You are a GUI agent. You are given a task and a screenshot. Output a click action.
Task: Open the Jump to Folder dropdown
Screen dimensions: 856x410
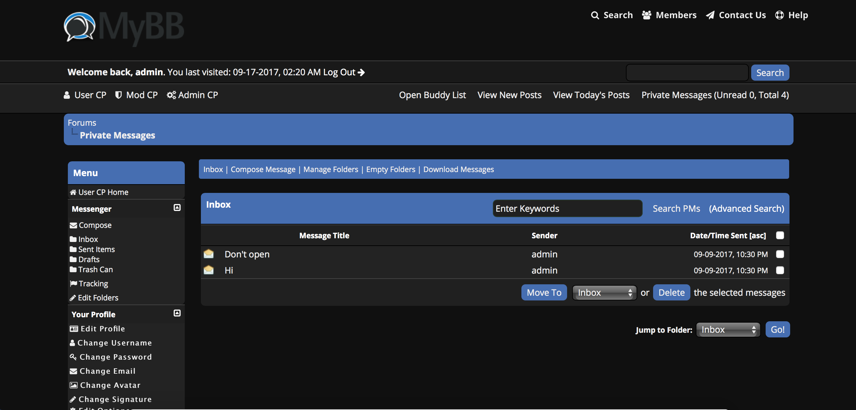click(728, 330)
